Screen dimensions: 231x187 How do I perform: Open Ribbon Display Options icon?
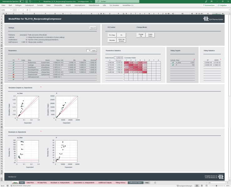click(x=212, y=1)
